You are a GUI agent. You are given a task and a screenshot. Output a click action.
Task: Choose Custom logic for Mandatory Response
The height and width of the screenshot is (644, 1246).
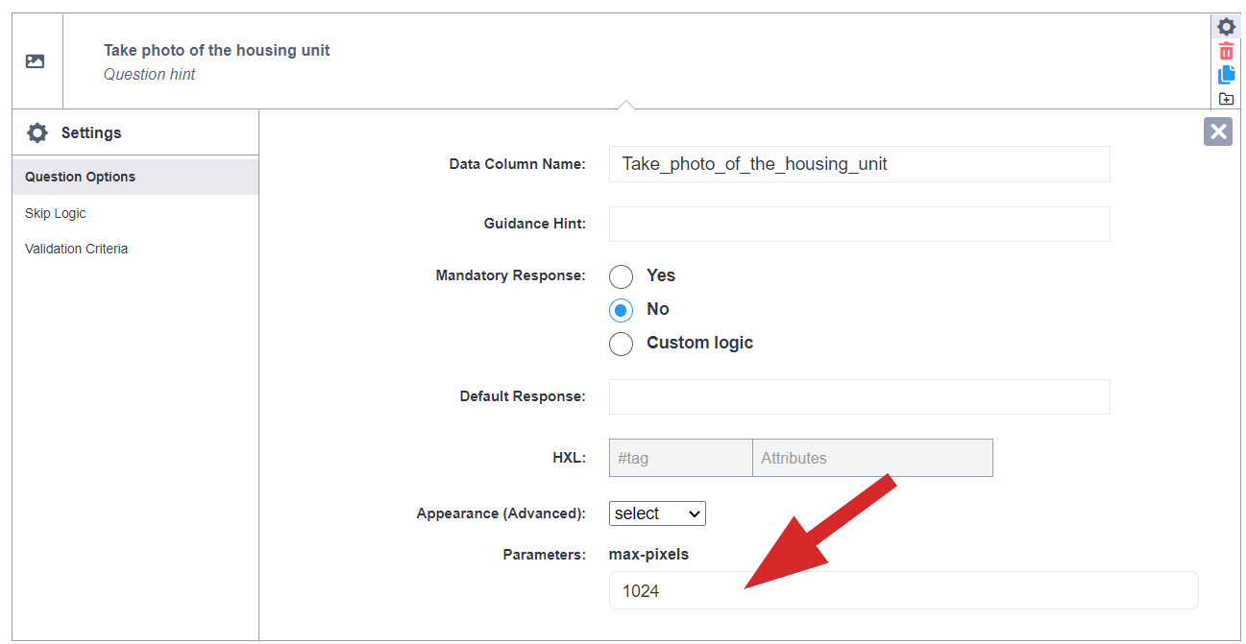tap(622, 344)
